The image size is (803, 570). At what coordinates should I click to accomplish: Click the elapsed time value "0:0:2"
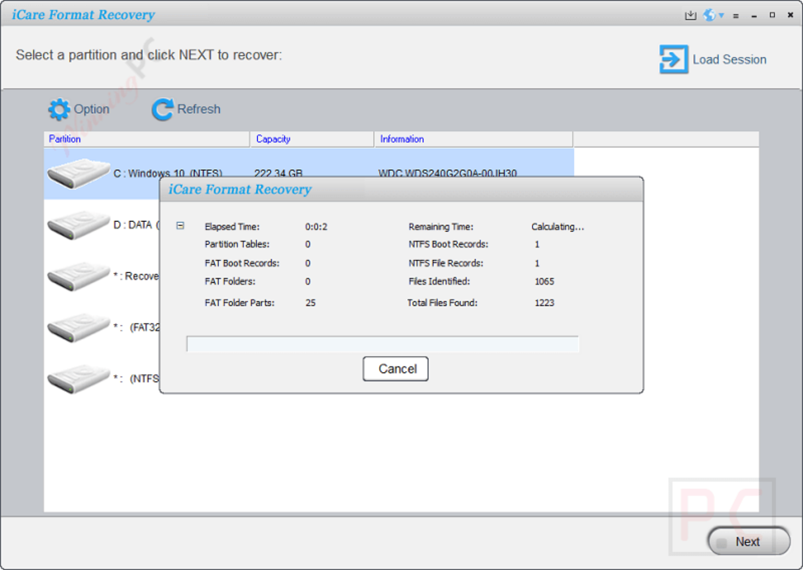tap(316, 227)
